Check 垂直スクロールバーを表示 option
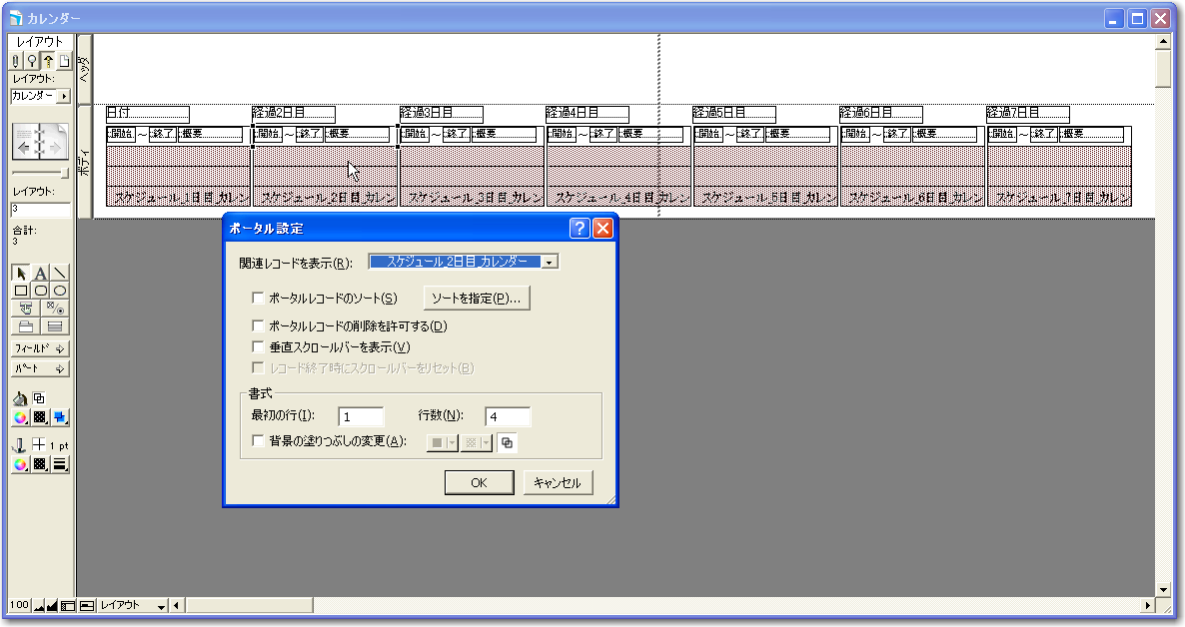The height and width of the screenshot is (627, 1185). click(259, 347)
